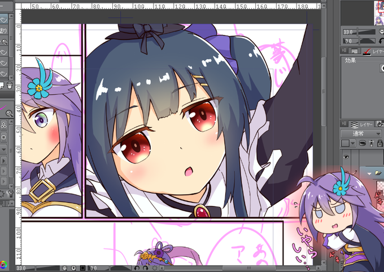Screen dimensions: 384x272
Task: Click the magnifier icon beside the pink brush stroke preview
Action: point(9,114)
